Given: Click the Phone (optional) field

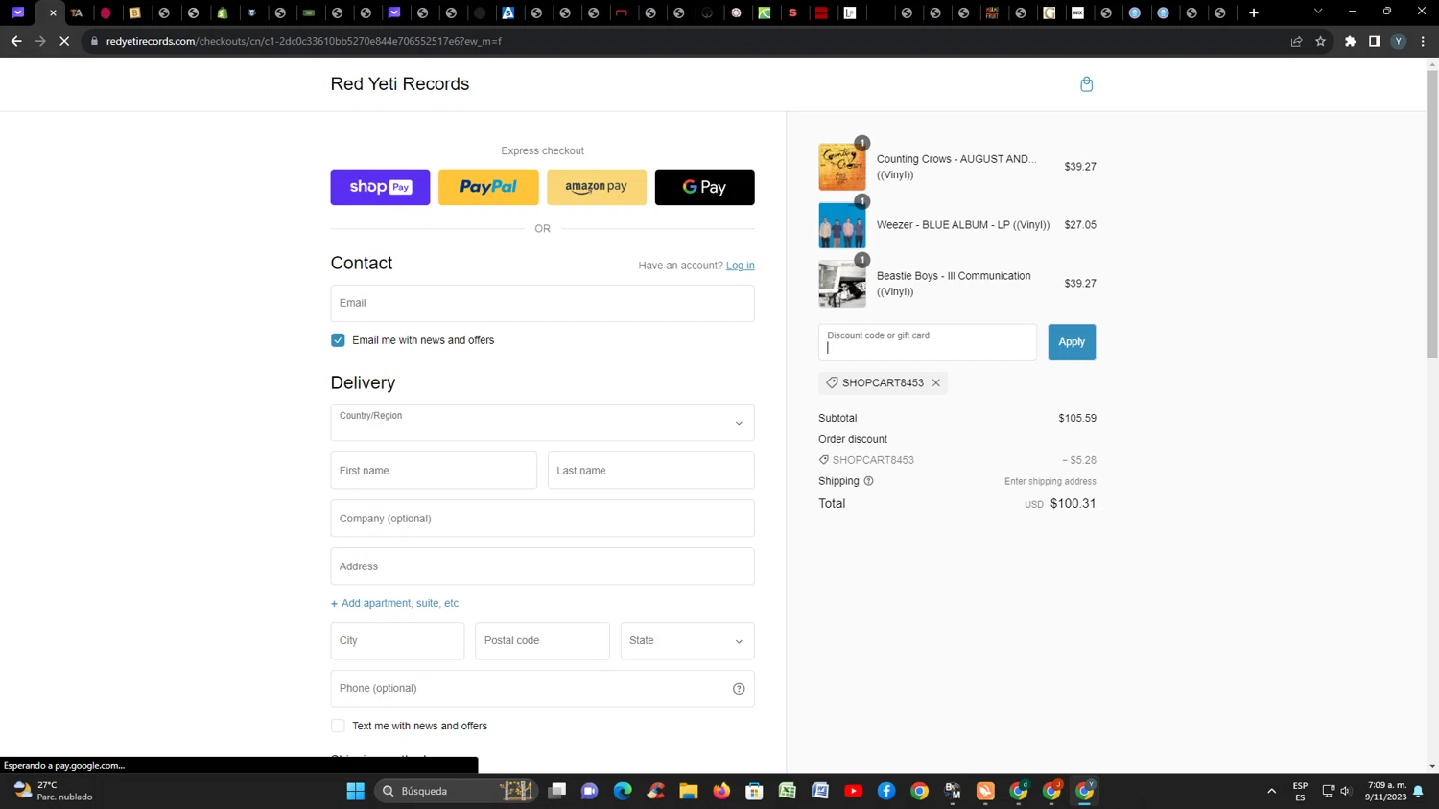Looking at the screenshot, I should tap(542, 689).
